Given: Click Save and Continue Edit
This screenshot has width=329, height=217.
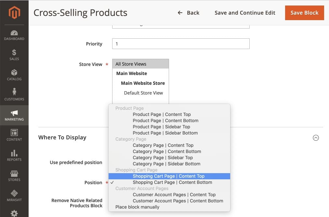Looking at the screenshot, I should [244, 13].
